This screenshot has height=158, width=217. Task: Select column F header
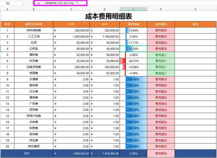click(161, 9)
